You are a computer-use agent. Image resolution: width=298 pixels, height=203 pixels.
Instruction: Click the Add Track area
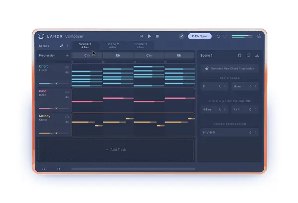tap(116, 149)
